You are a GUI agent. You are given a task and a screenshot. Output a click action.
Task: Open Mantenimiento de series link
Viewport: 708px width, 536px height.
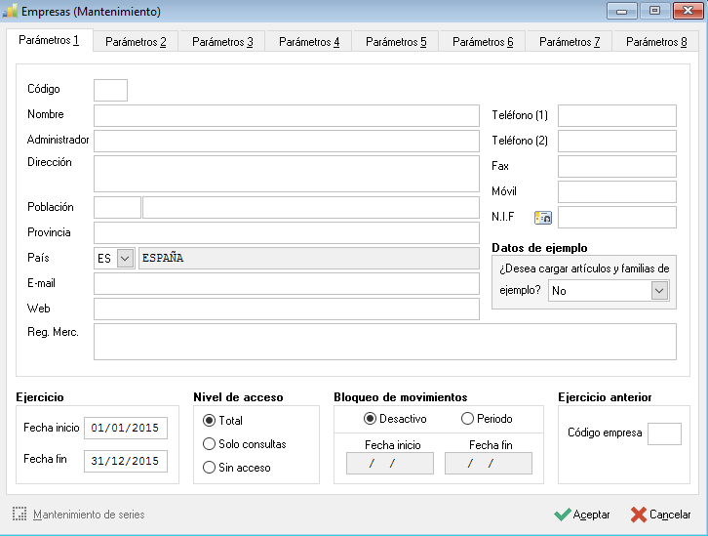pos(89,515)
